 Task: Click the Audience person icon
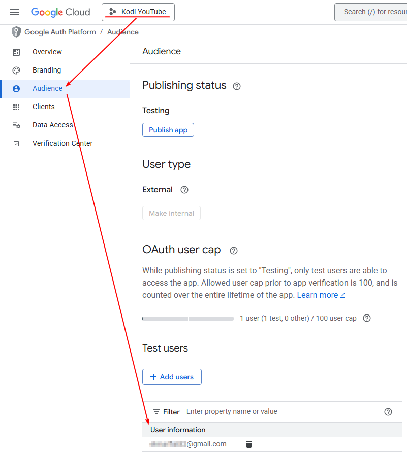pos(16,89)
